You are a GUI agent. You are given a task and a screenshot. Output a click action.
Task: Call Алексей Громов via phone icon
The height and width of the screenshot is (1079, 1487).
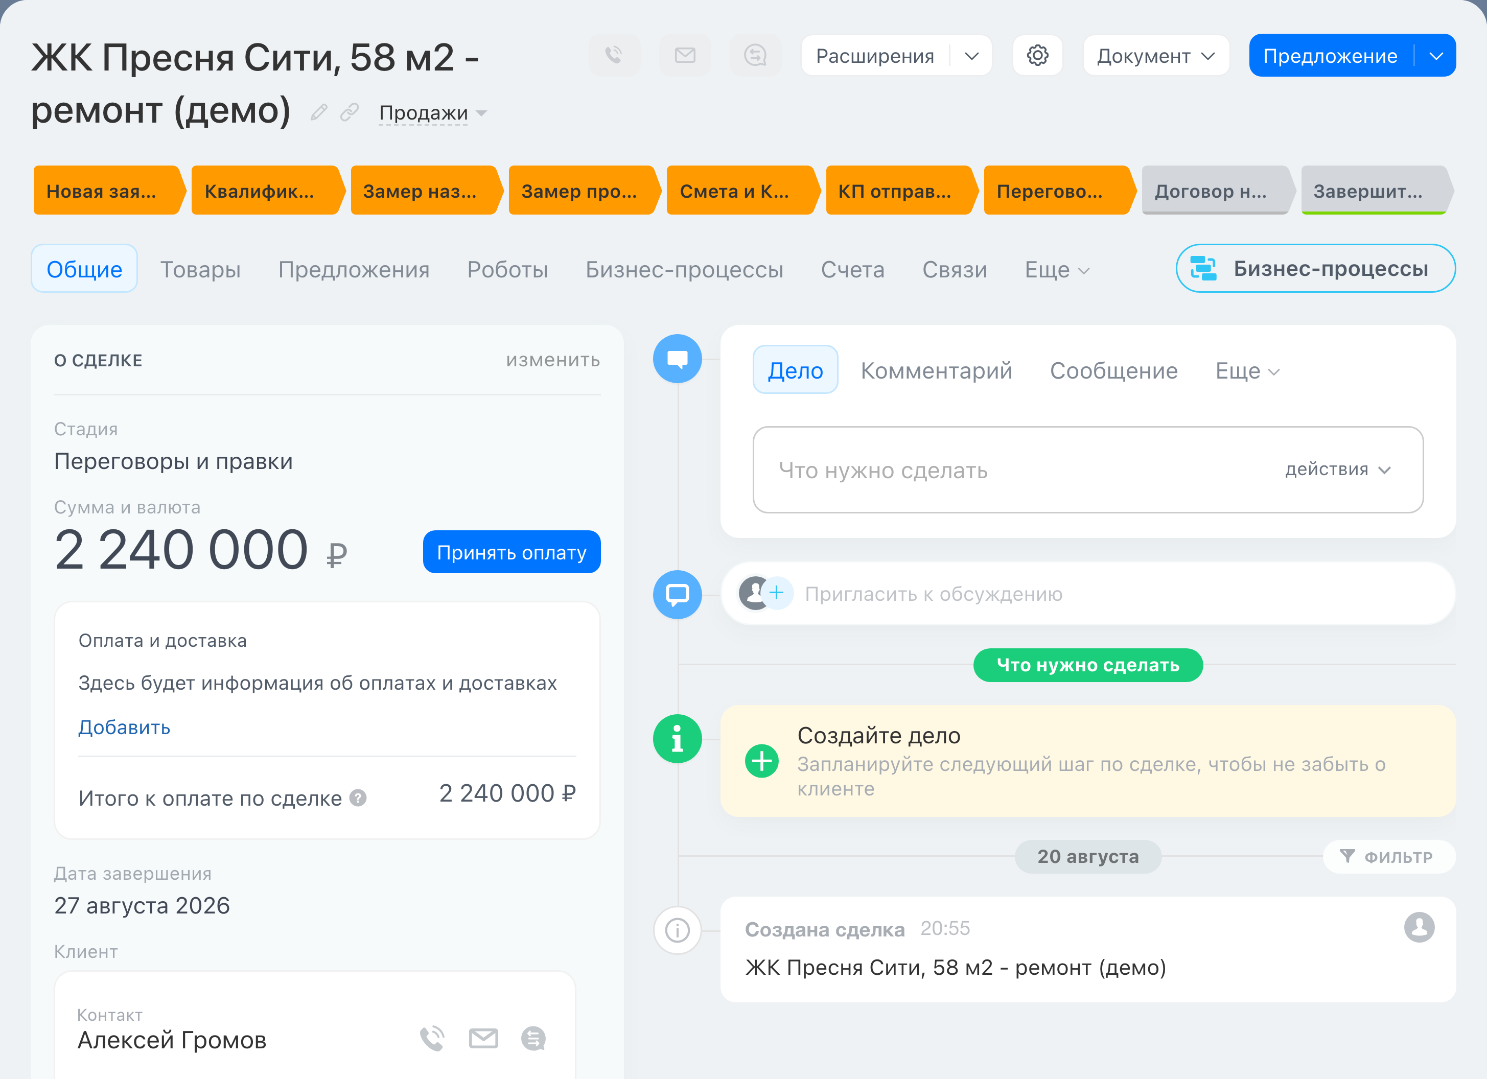pos(432,1038)
